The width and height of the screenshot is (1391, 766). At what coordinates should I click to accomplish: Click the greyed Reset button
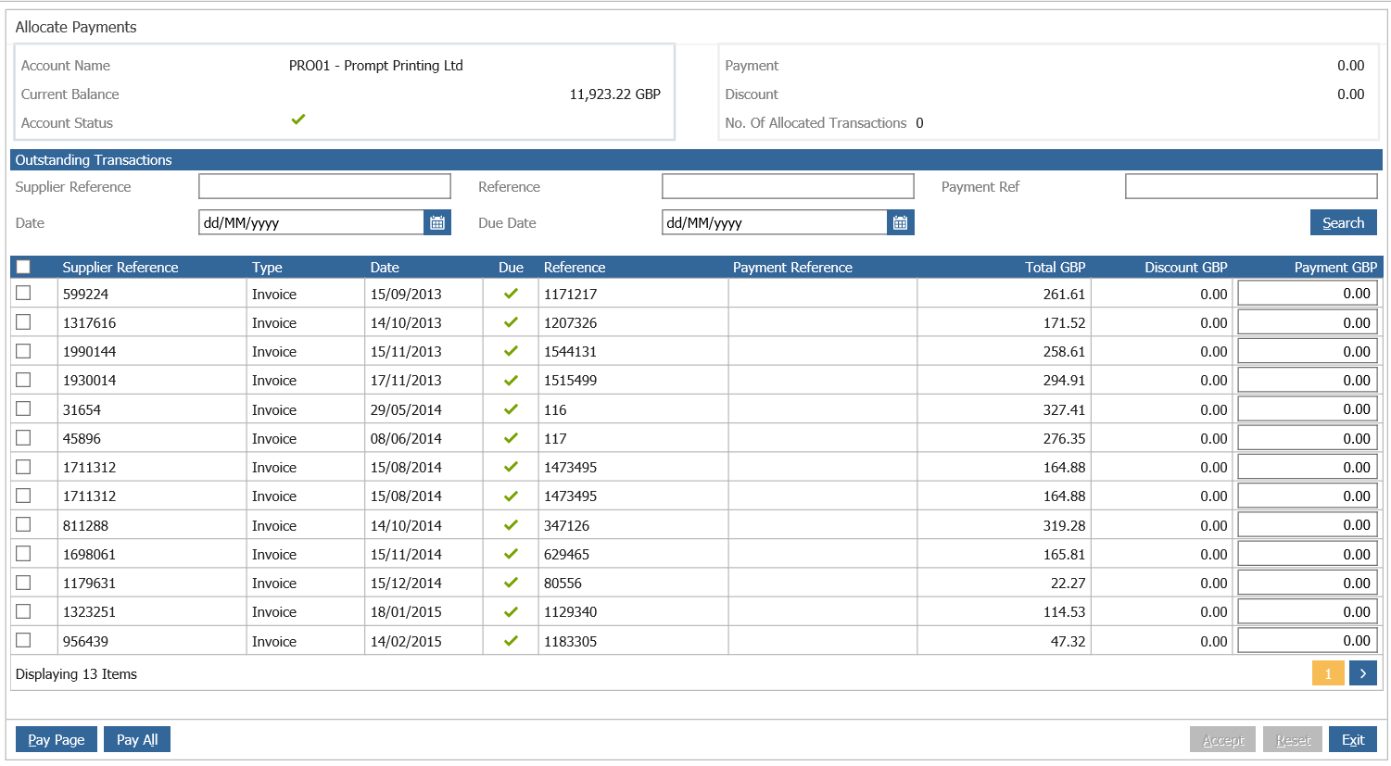[x=1293, y=739]
